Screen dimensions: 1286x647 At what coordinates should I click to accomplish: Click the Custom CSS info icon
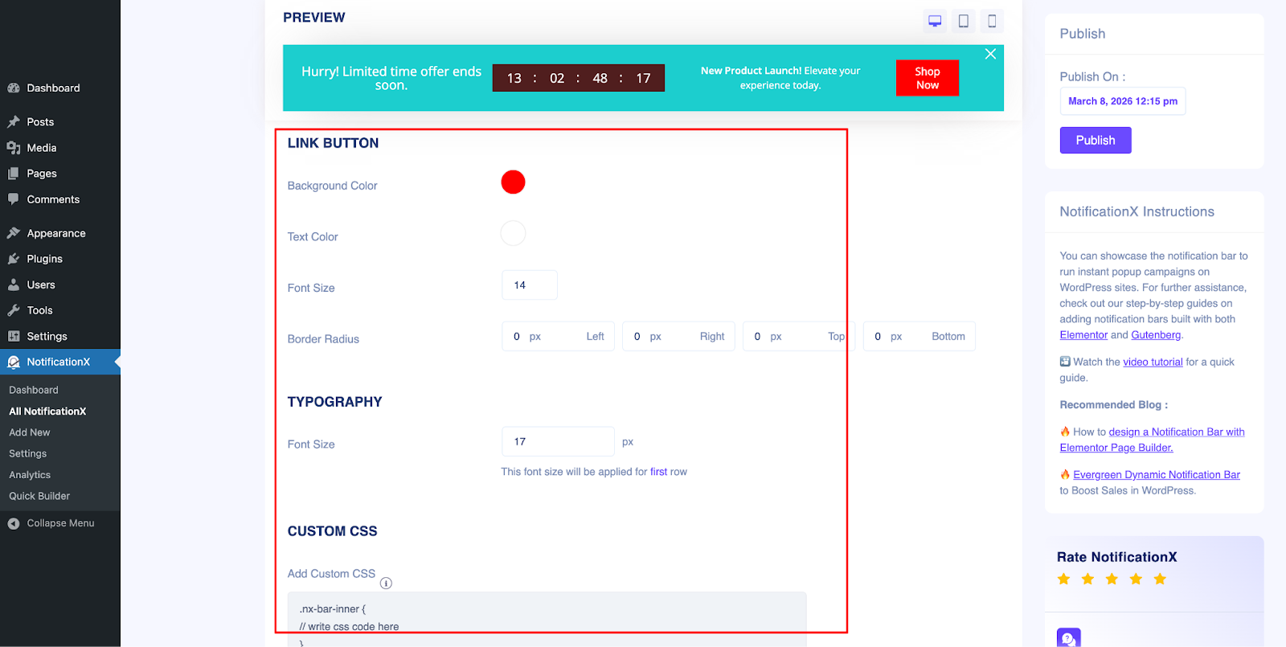point(386,584)
